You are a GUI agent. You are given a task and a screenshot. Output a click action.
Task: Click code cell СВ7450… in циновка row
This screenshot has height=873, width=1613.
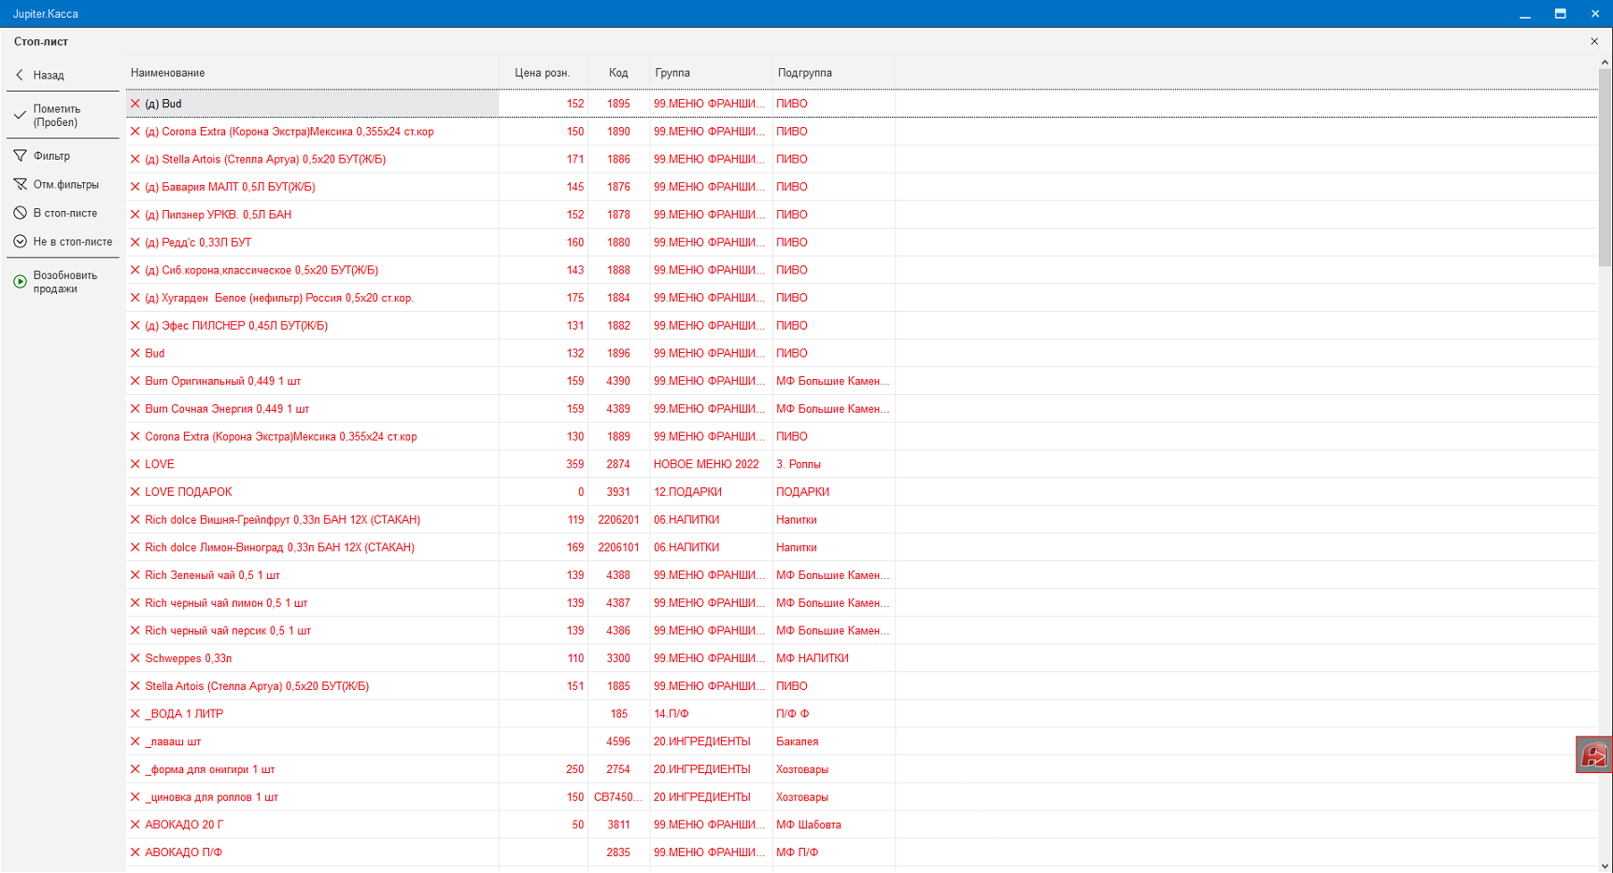pos(618,797)
